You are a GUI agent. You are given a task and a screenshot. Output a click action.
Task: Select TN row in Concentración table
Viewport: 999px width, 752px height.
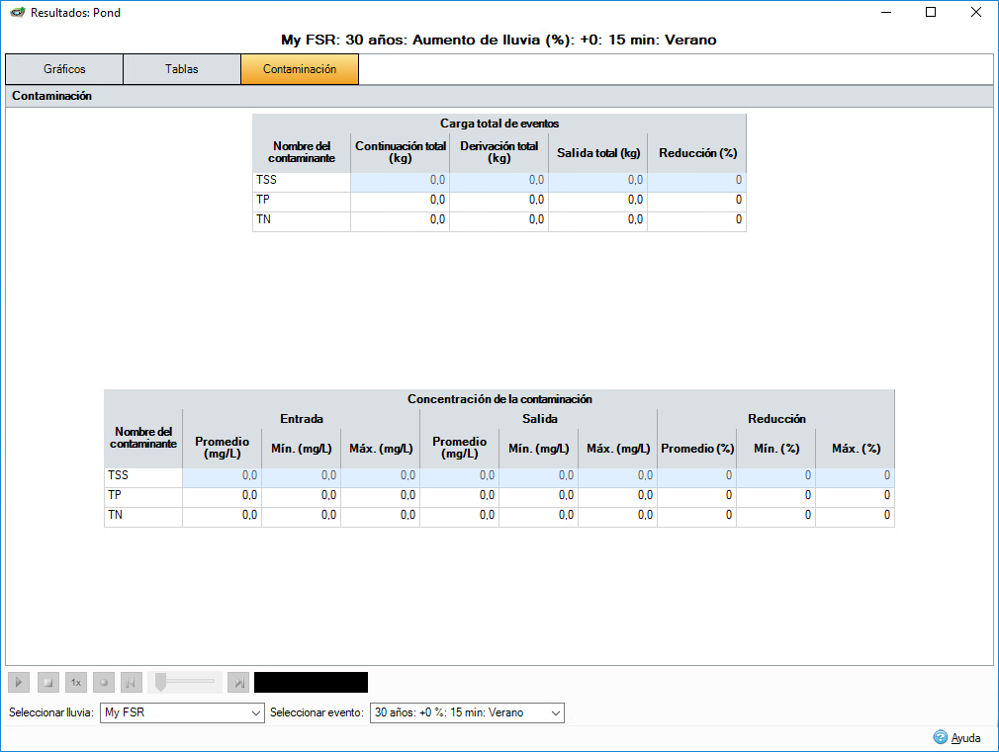click(x=499, y=515)
